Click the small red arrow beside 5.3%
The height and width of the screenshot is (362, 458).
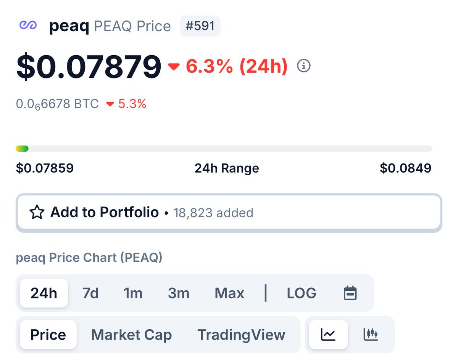click(110, 104)
